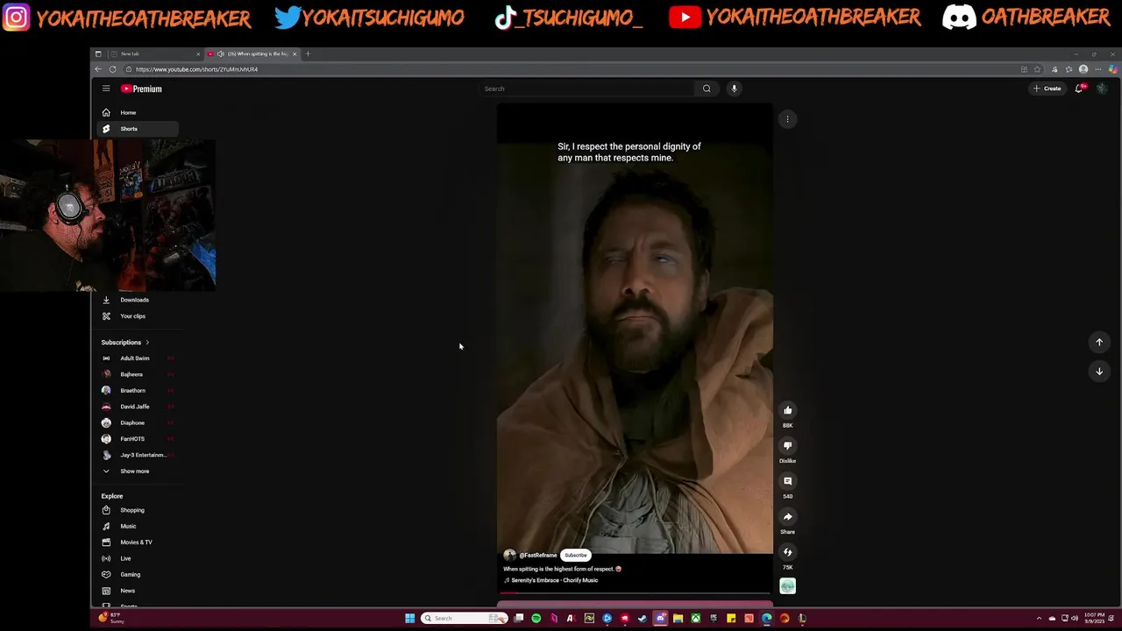Click the Windows taskbar Search box

pos(465,619)
